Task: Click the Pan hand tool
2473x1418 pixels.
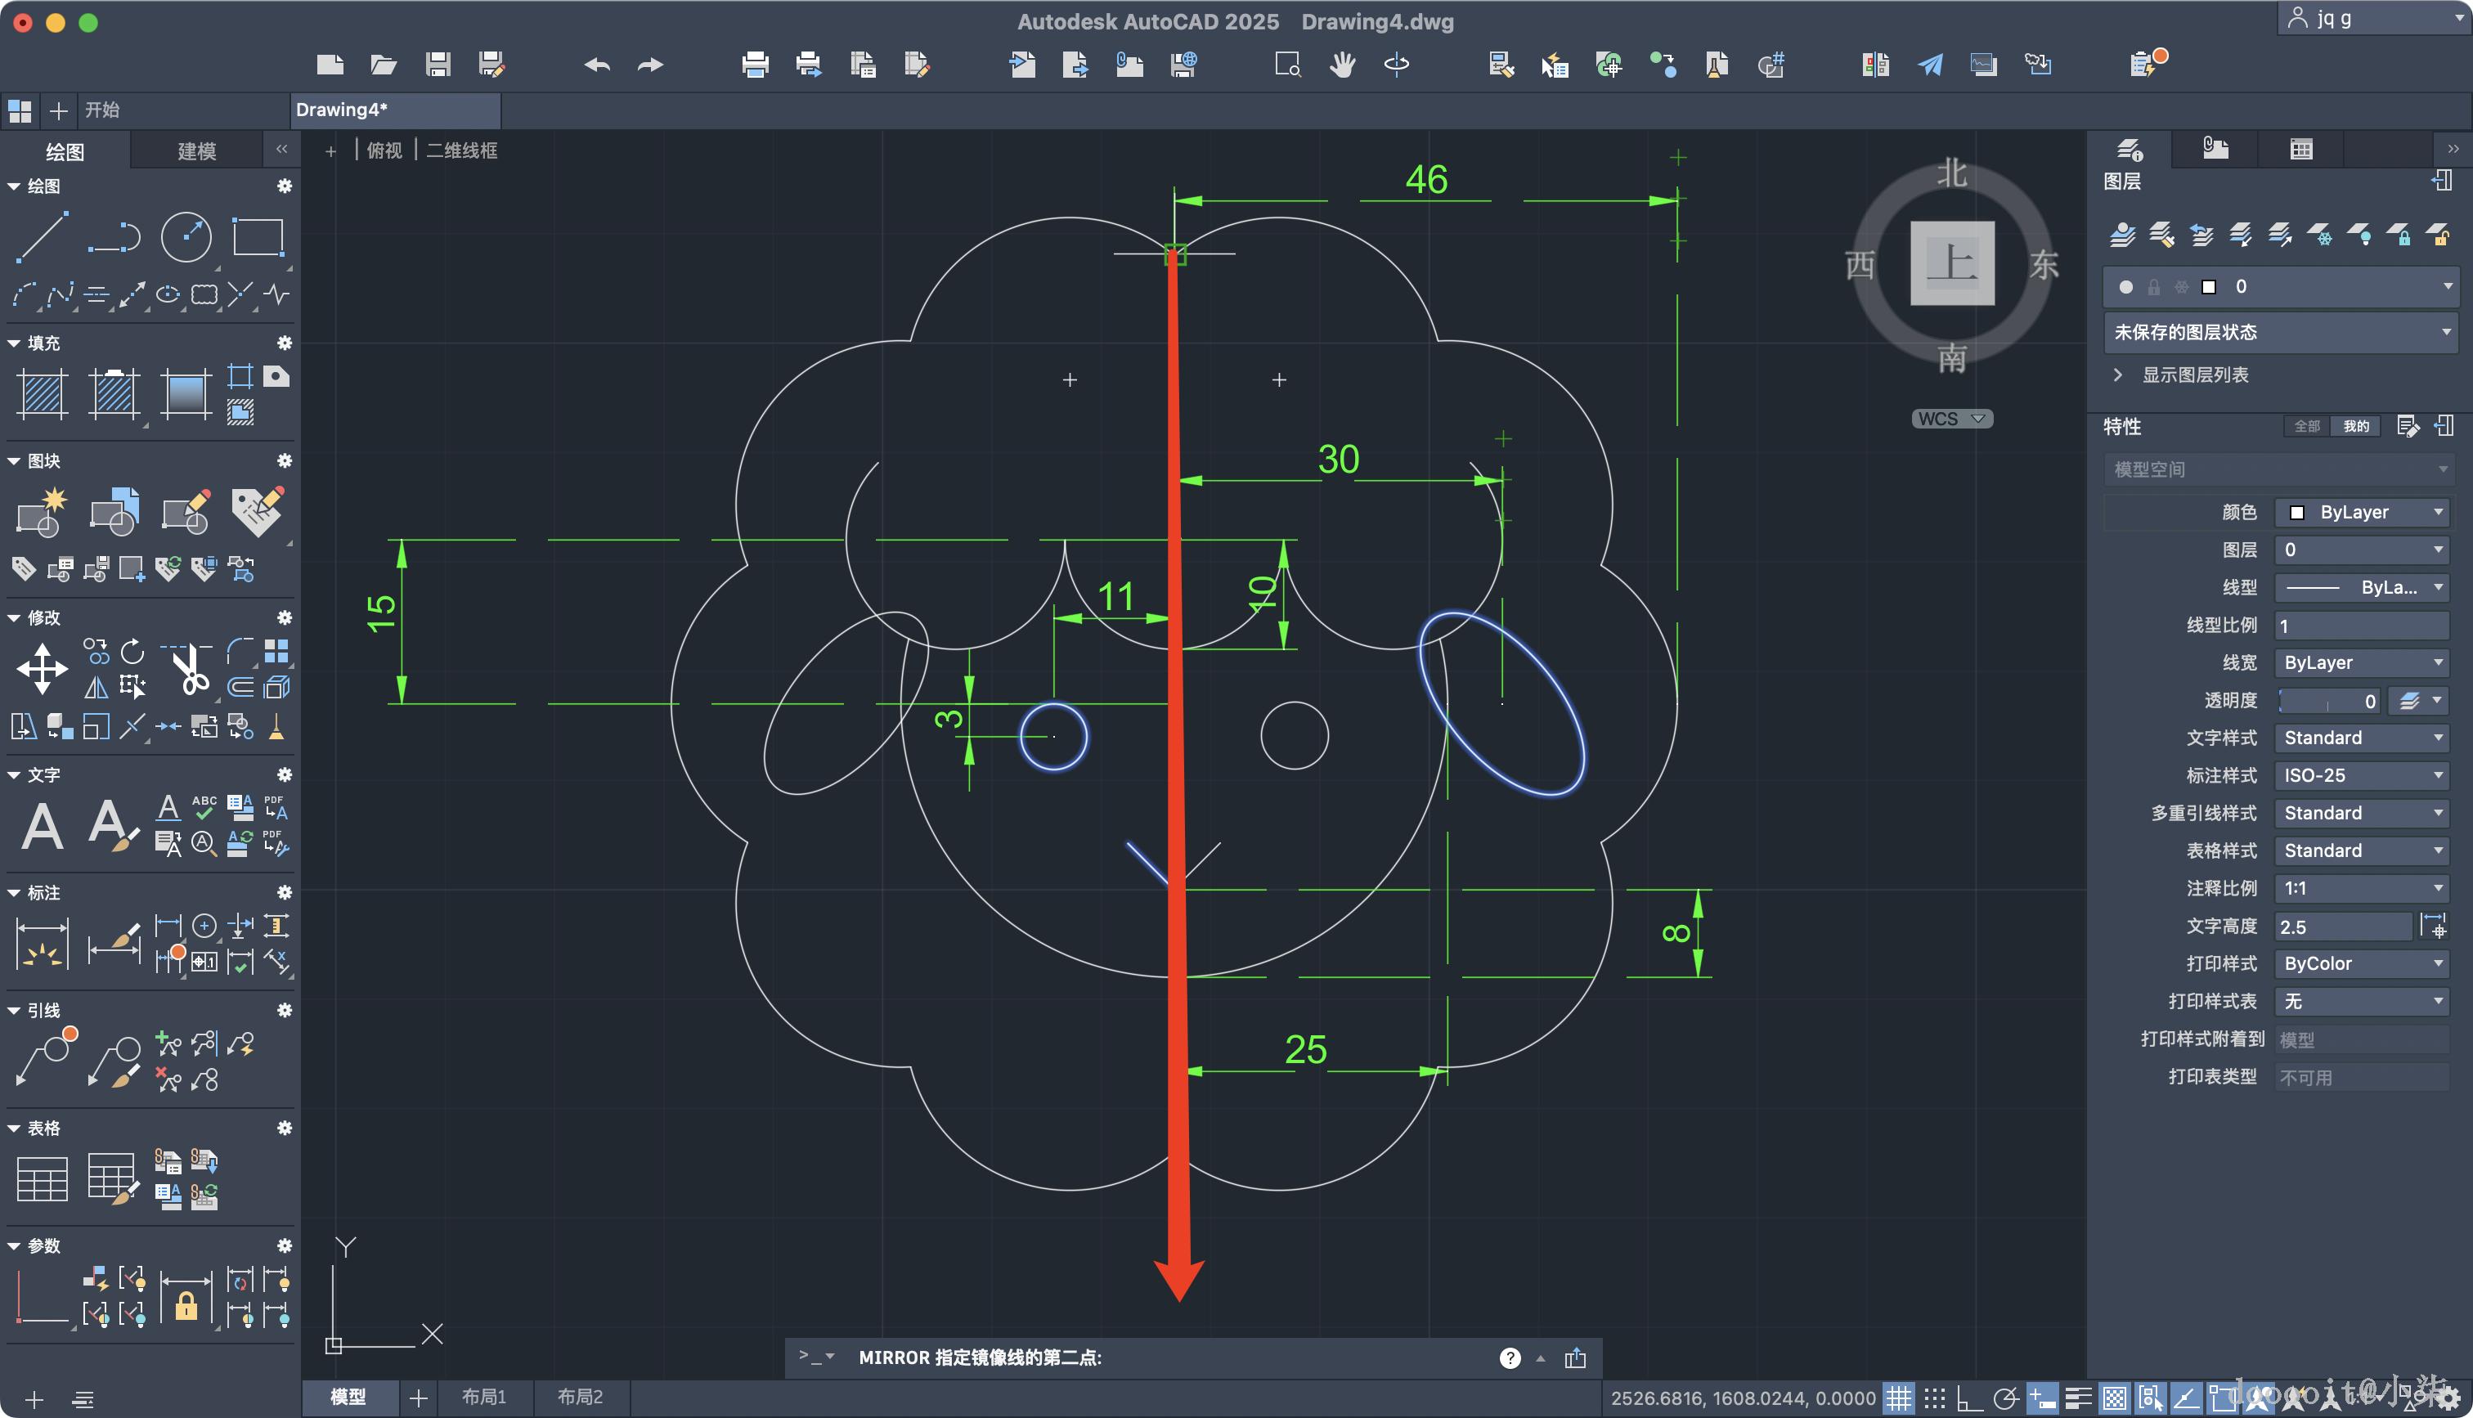Action: click(x=1343, y=65)
